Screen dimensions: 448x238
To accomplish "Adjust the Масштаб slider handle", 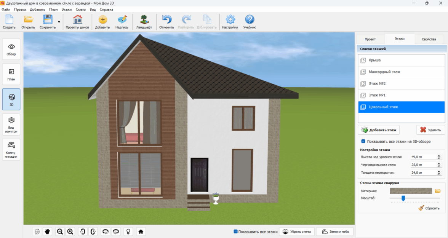I will pyautogui.click(x=403, y=198).
